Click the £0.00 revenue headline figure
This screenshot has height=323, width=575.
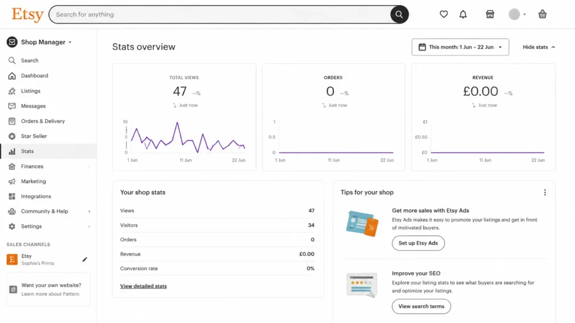coord(481,91)
